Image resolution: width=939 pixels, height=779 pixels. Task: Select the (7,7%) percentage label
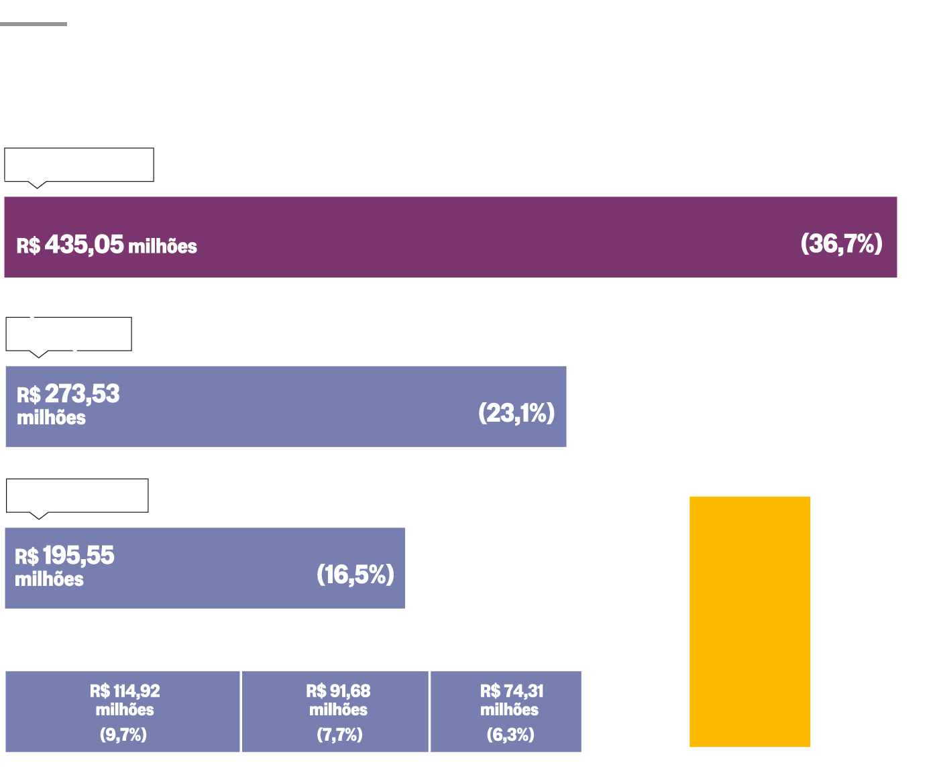click(339, 735)
